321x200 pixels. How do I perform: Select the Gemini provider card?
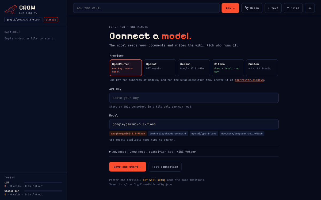coord(194,68)
